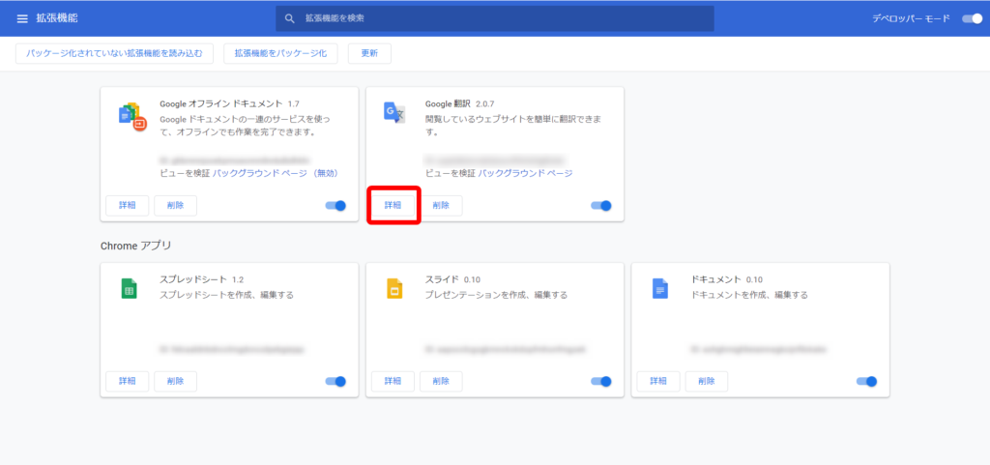This screenshot has width=990, height=465.
Task: Click the デベロッパー モード label
Action: click(x=911, y=19)
